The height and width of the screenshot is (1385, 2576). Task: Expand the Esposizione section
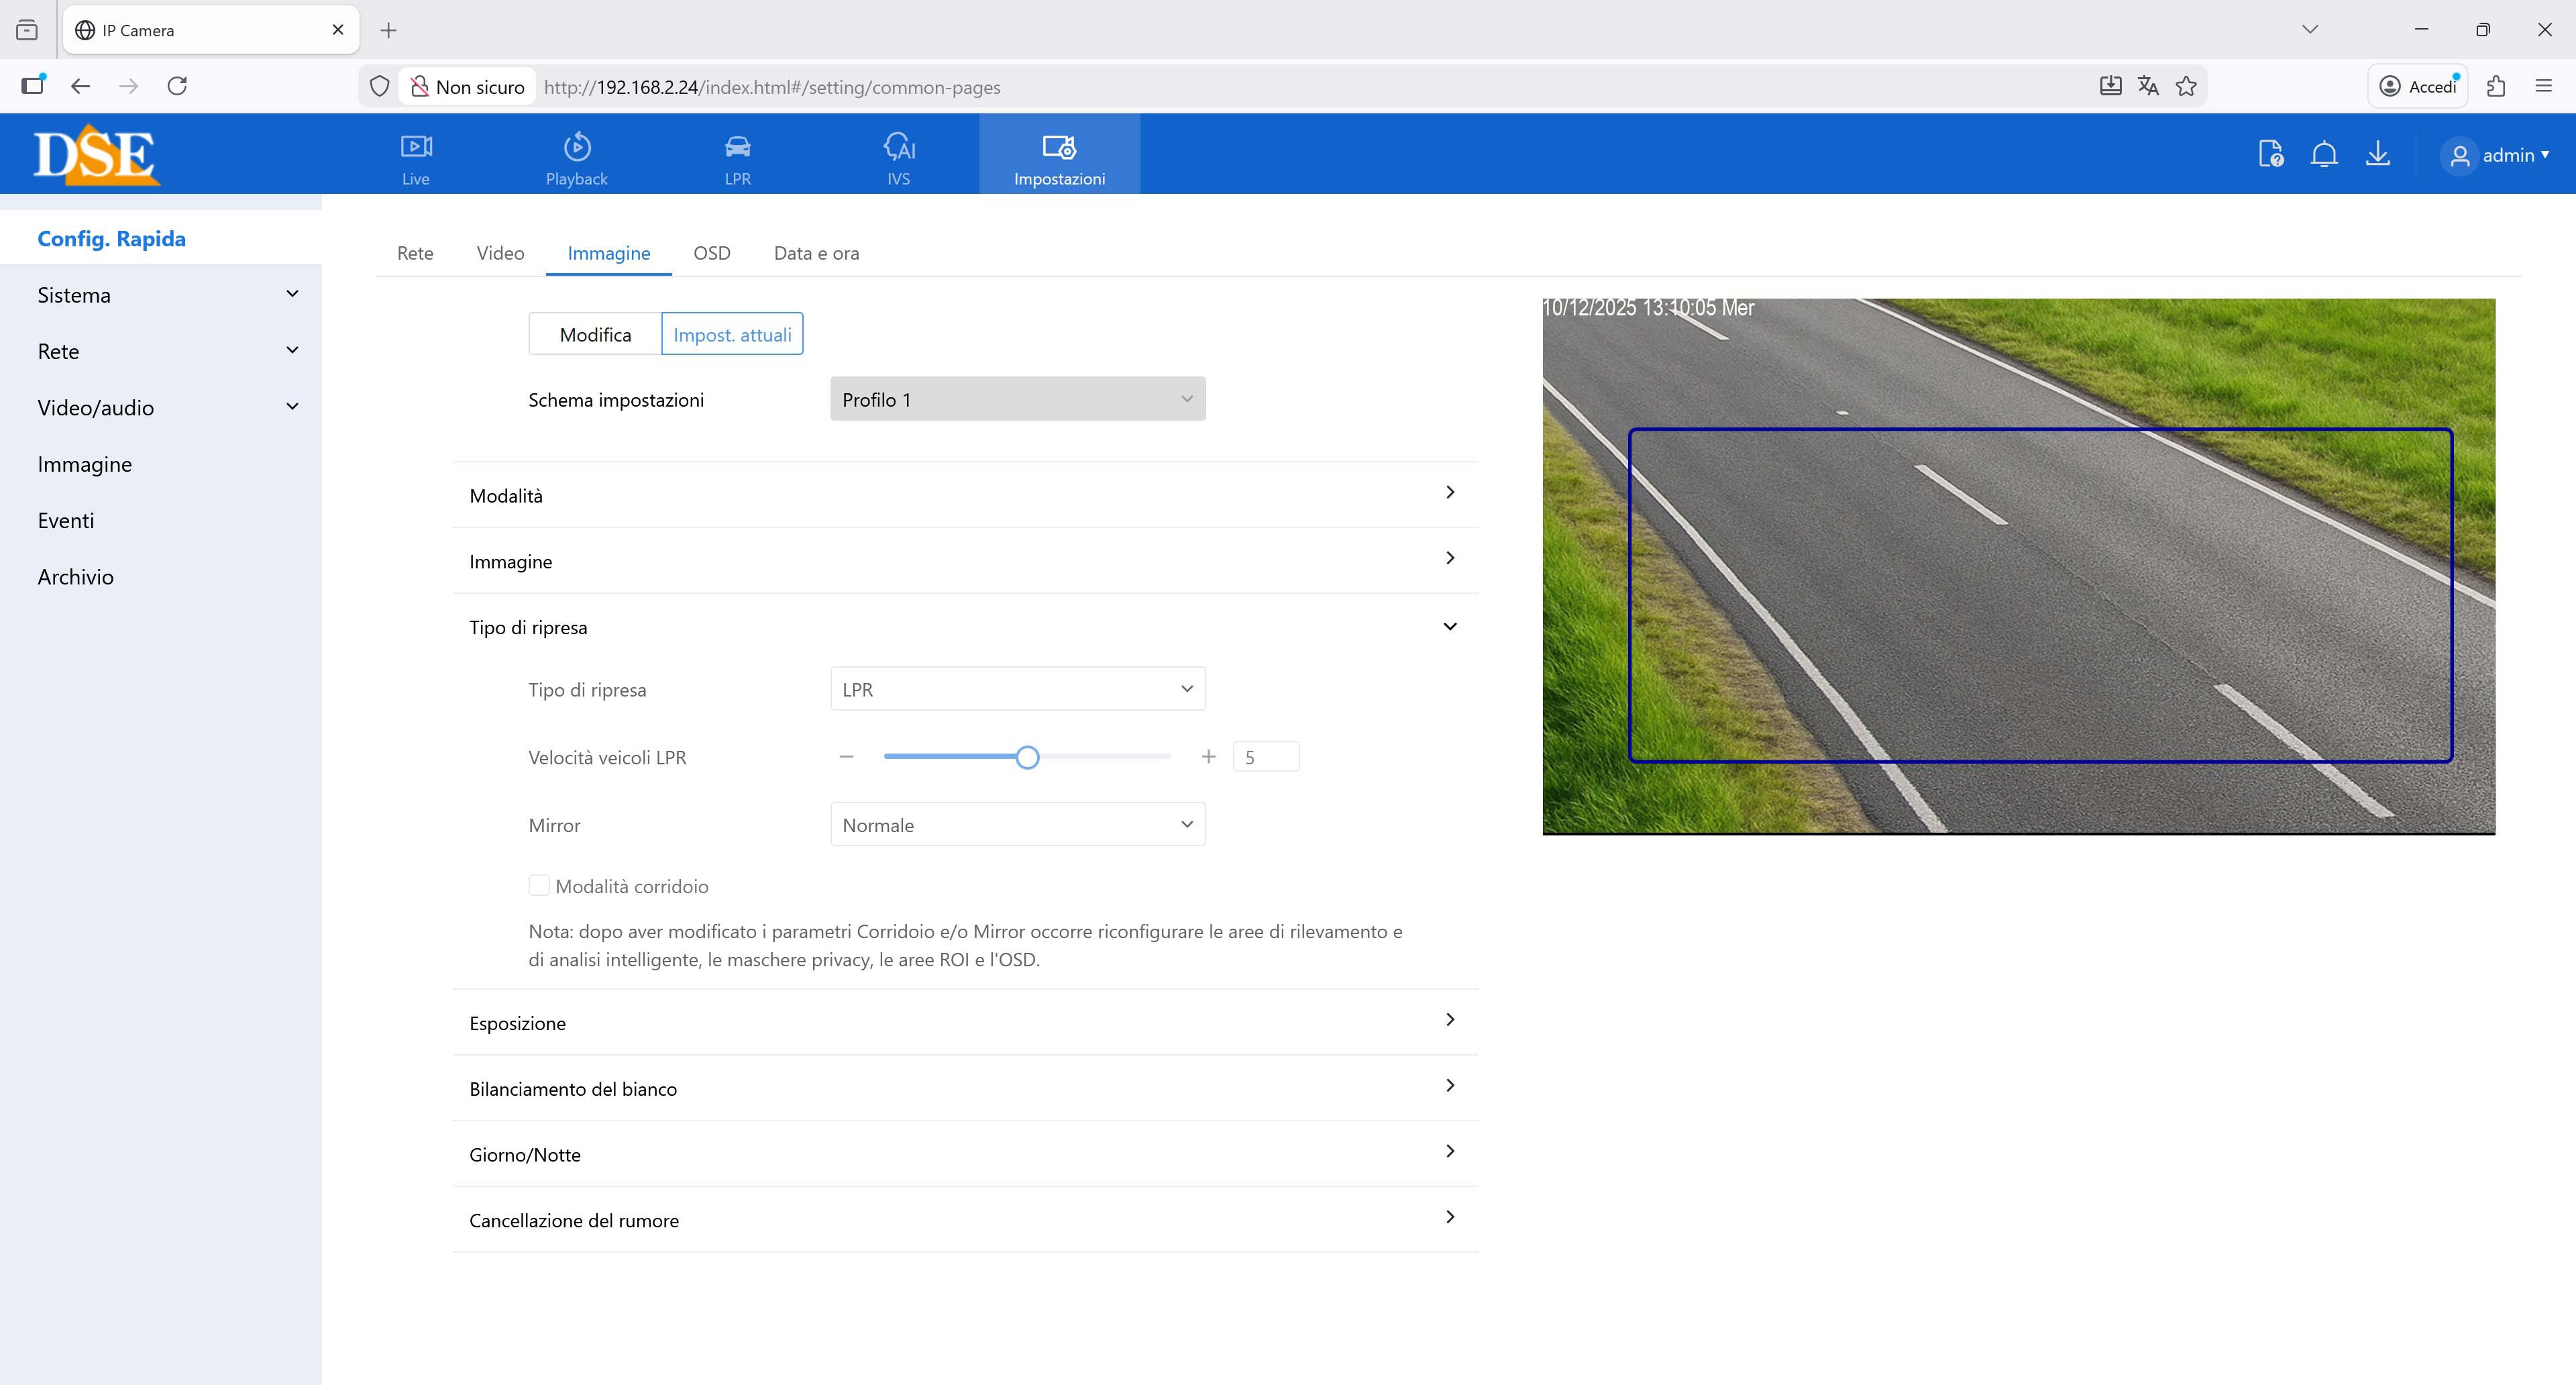tap(965, 1022)
